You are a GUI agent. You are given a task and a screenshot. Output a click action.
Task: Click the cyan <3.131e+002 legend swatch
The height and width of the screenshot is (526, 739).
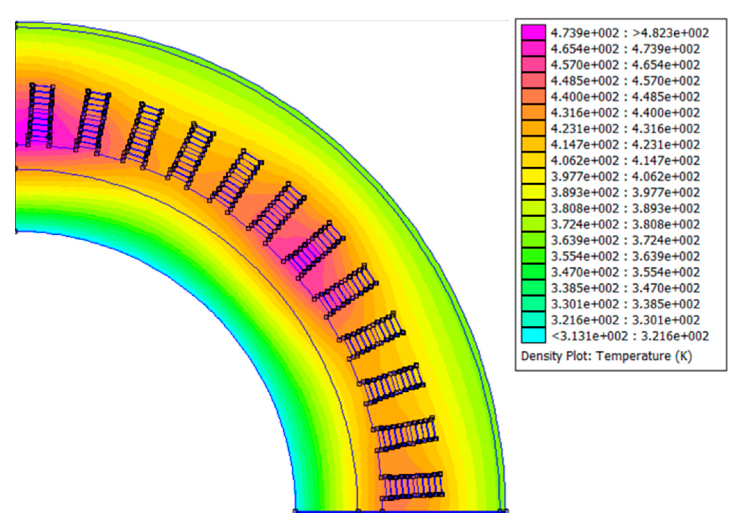(x=533, y=336)
